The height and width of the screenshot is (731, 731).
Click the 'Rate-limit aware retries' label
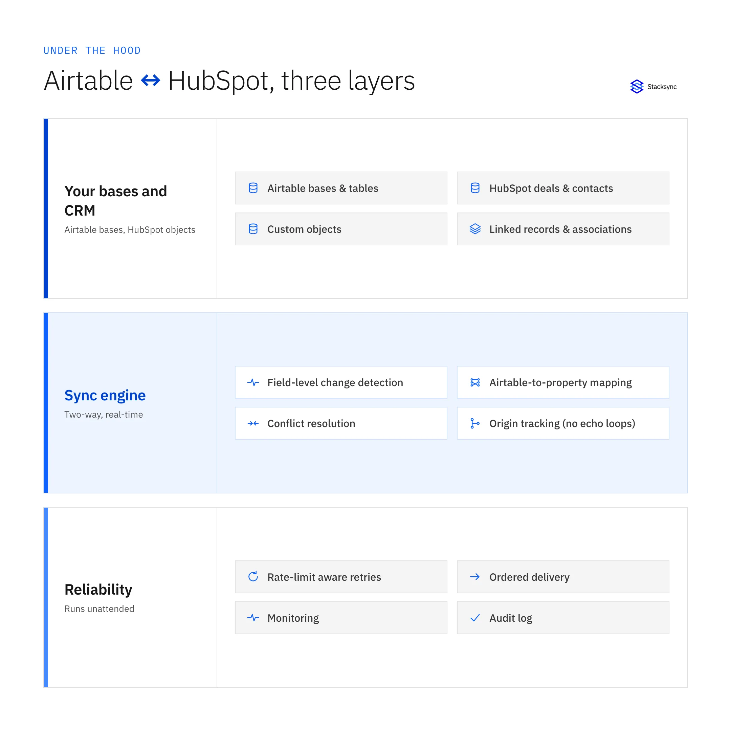tap(324, 577)
